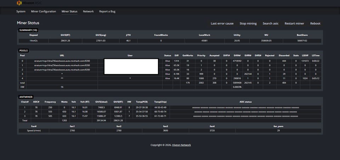340x160 pixels.
Task: Click total GH/S(ideal) value 39134.94
Action: tap(102, 121)
